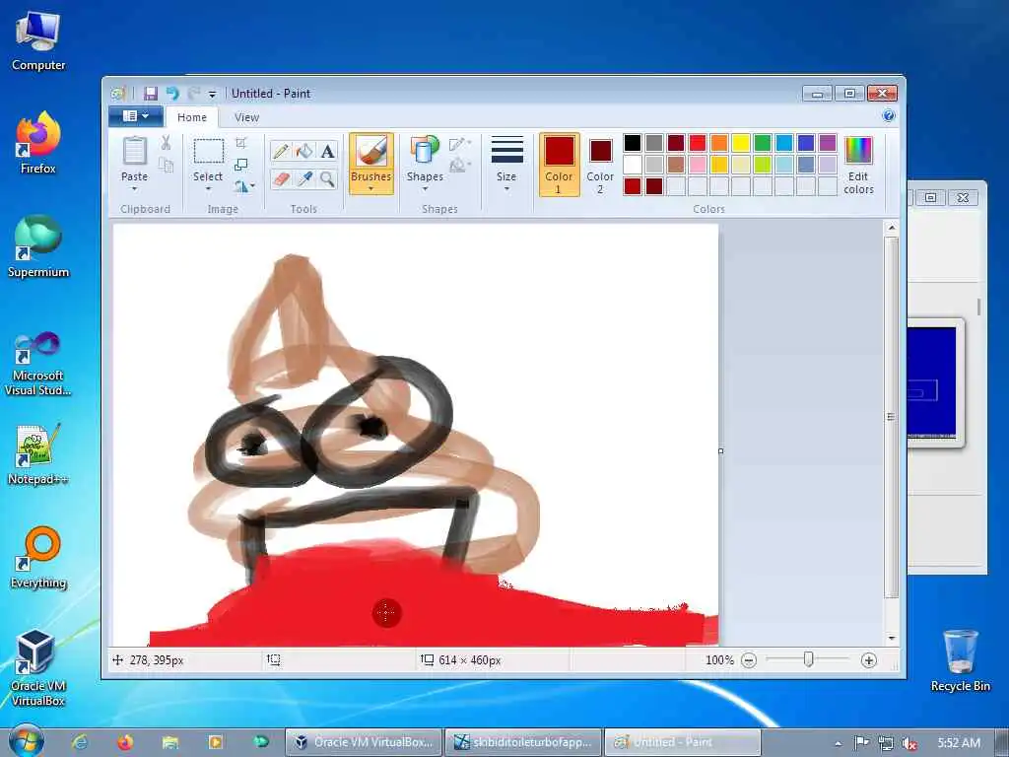Open the shape Outline dropdown

(460, 144)
